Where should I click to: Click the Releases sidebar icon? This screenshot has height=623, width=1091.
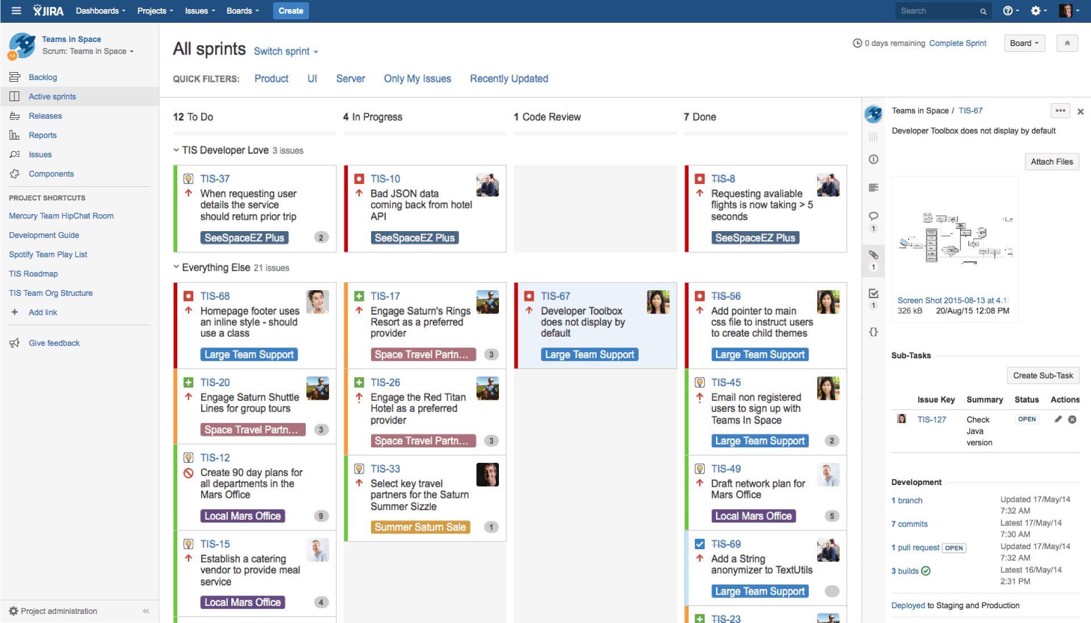[14, 115]
